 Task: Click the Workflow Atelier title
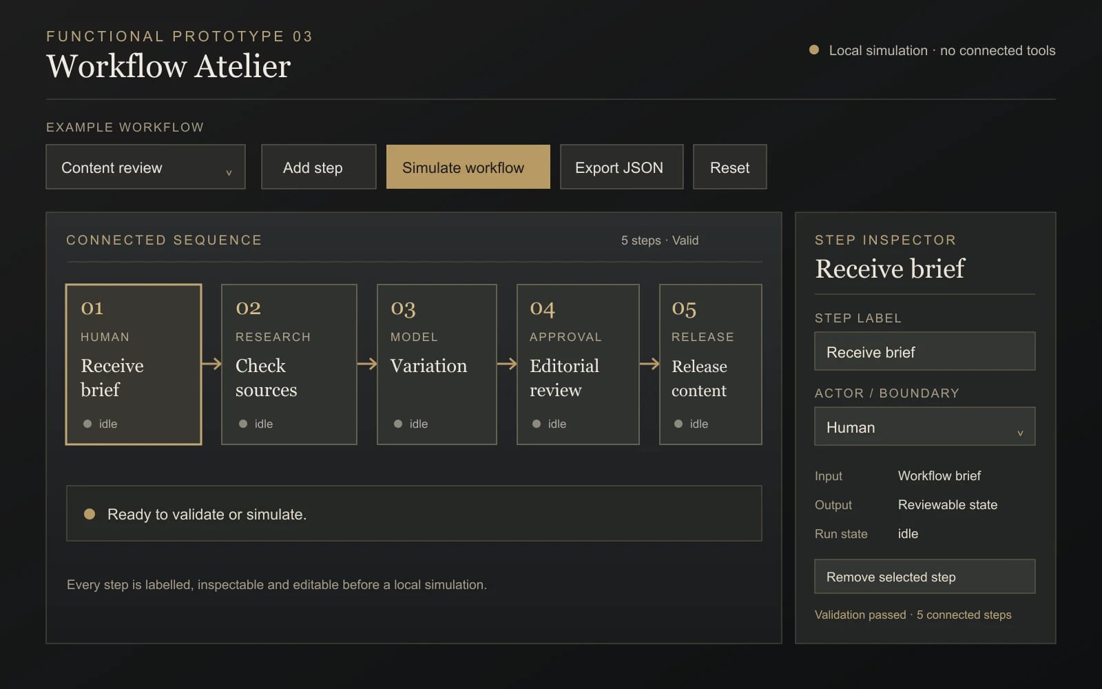point(169,67)
